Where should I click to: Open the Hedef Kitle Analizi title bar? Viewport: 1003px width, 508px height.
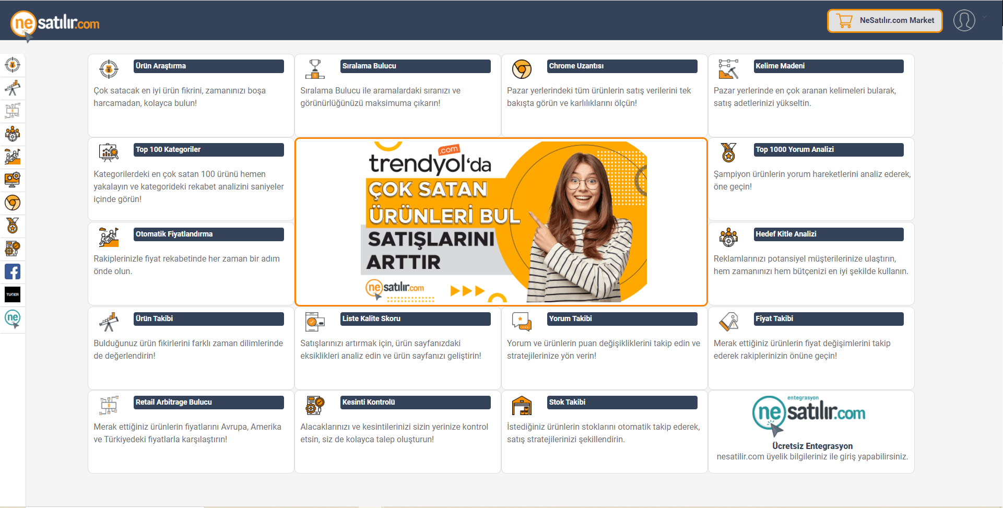coord(829,234)
